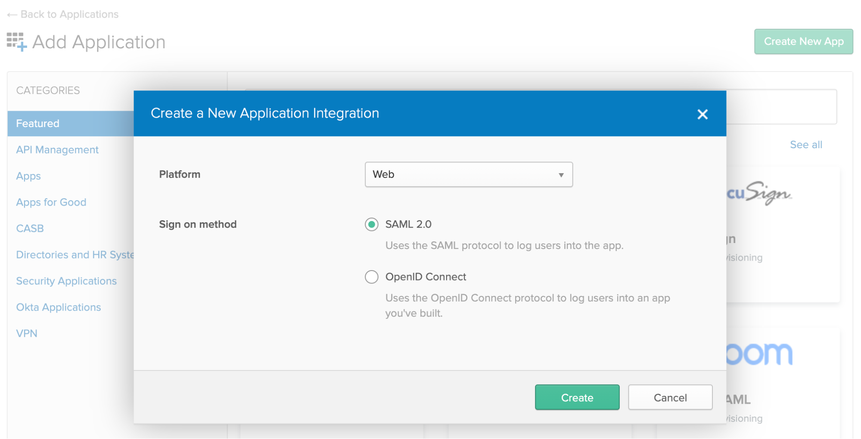This screenshot has width=861, height=439.
Task: Select the SAML 2.0 radio button
Action: (371, 224)
